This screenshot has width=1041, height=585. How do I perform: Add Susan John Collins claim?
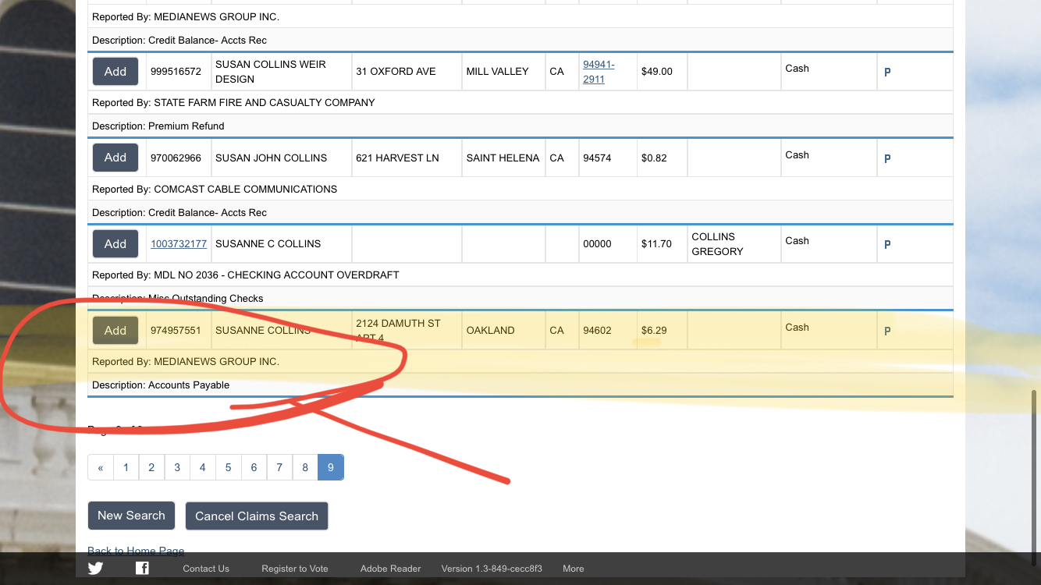115,158
